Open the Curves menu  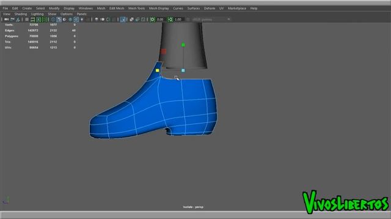point(178,8)
